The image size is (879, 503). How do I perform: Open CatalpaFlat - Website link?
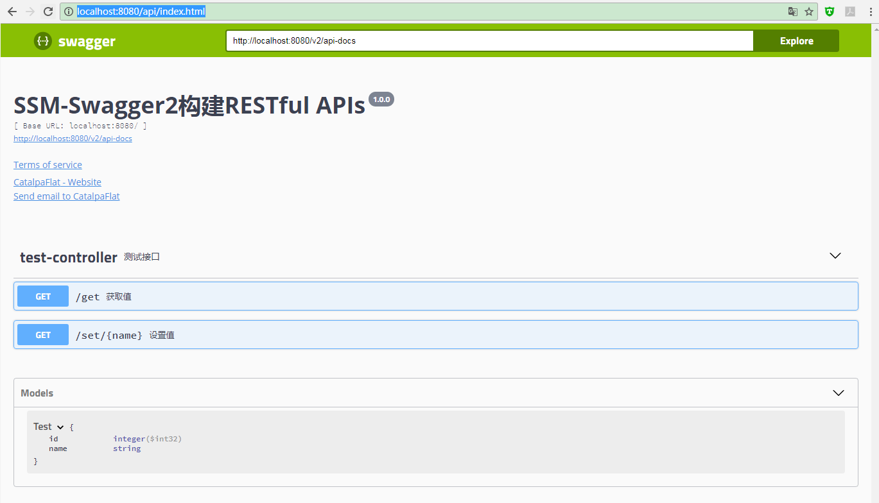click(57, 182)
